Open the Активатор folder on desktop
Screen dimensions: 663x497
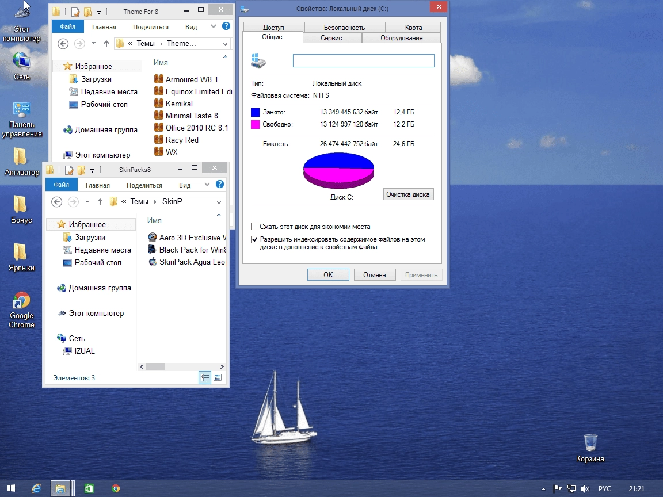pos(21,162)
